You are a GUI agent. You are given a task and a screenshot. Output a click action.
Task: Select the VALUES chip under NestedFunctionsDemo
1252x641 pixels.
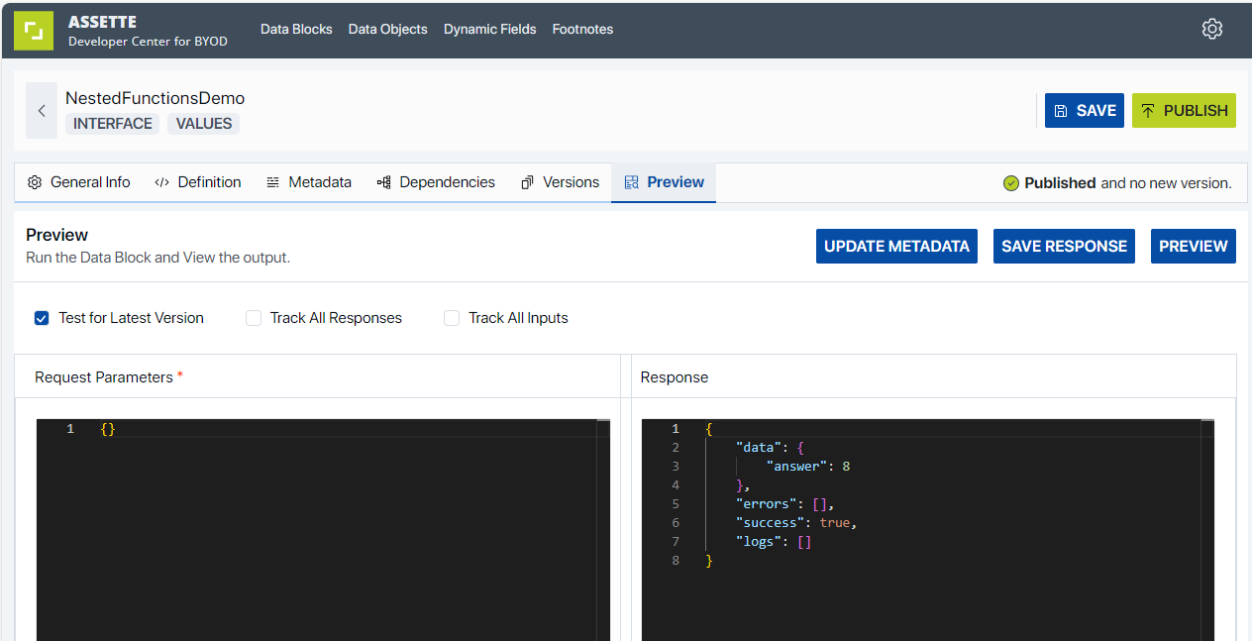pos(203,124)
